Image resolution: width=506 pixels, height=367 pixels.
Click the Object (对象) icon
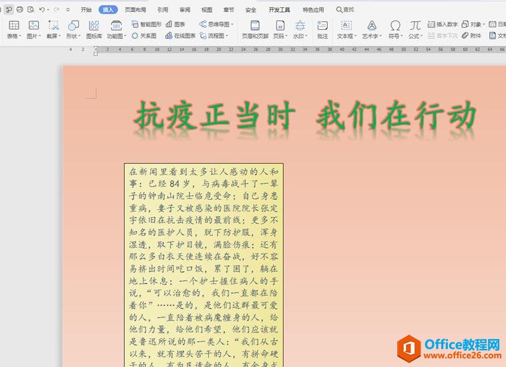pos(465,24)
